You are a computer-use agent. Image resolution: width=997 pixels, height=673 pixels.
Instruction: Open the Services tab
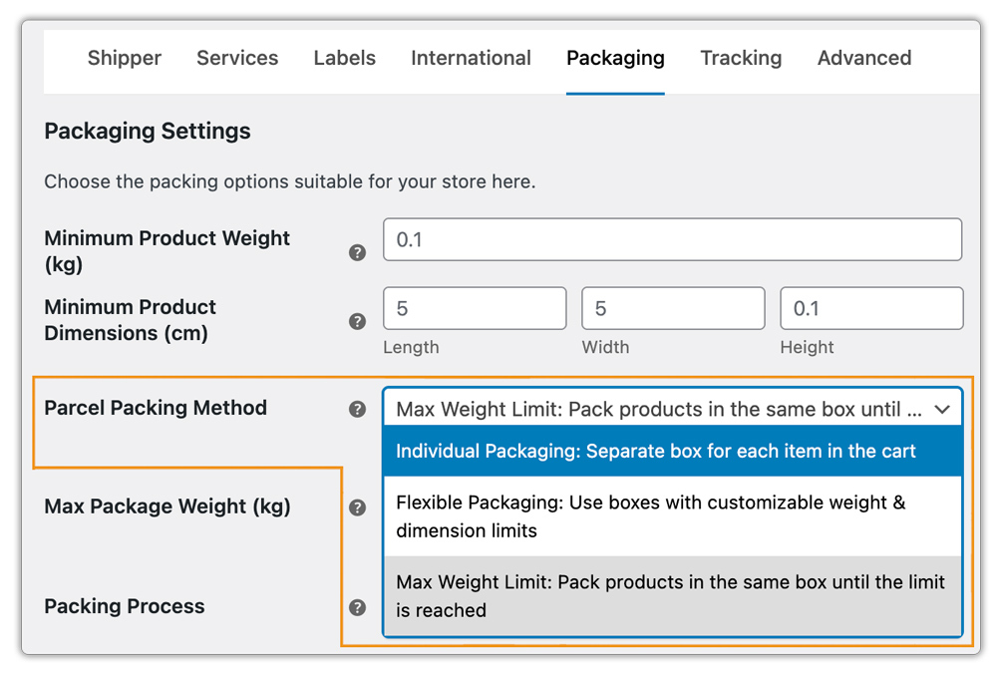(x=236, y=58)
